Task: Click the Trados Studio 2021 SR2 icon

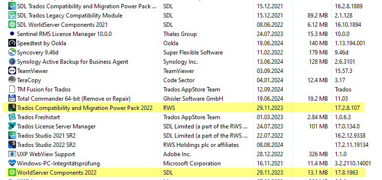Action: 12,135
